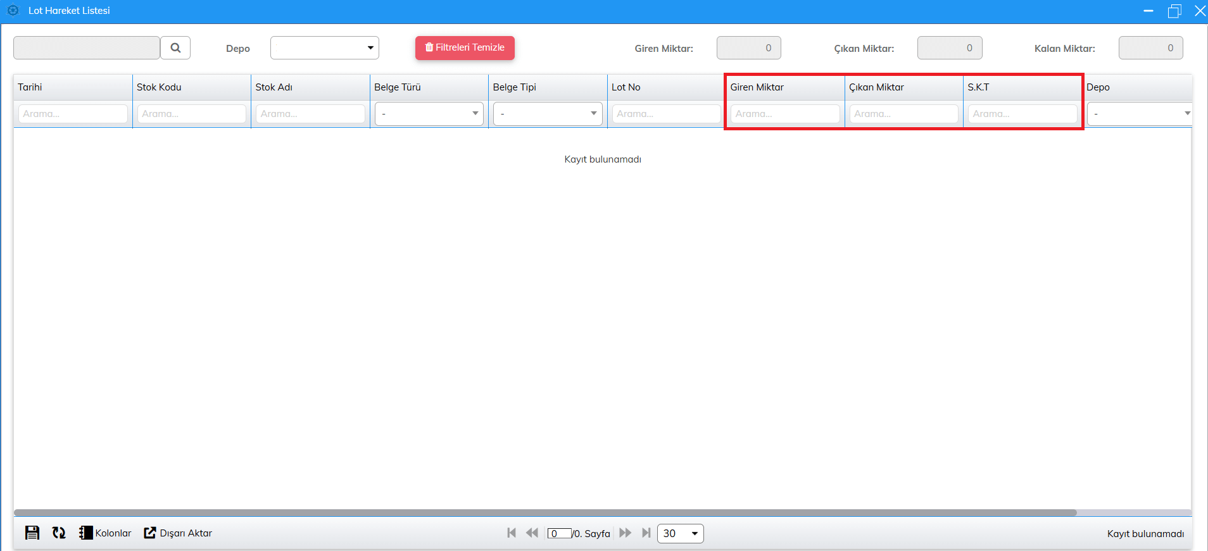Viewport: 1208px width, 551px height.
Task: Click the S.K.T column search field
Action: pyautogui.click(x=1022, y=114)
